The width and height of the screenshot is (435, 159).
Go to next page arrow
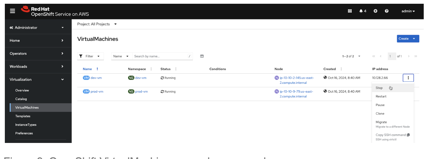(x=409, y=56)
